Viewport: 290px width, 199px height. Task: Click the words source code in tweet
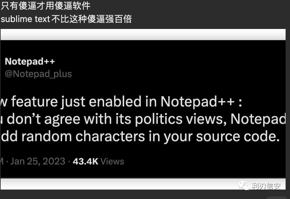click(238, 137)
